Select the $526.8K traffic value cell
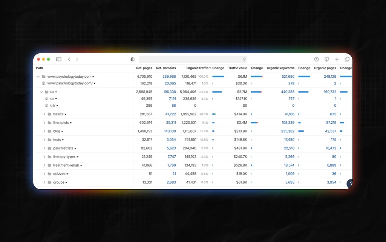Viewport: 386px width, 242px height. [240, 165]
